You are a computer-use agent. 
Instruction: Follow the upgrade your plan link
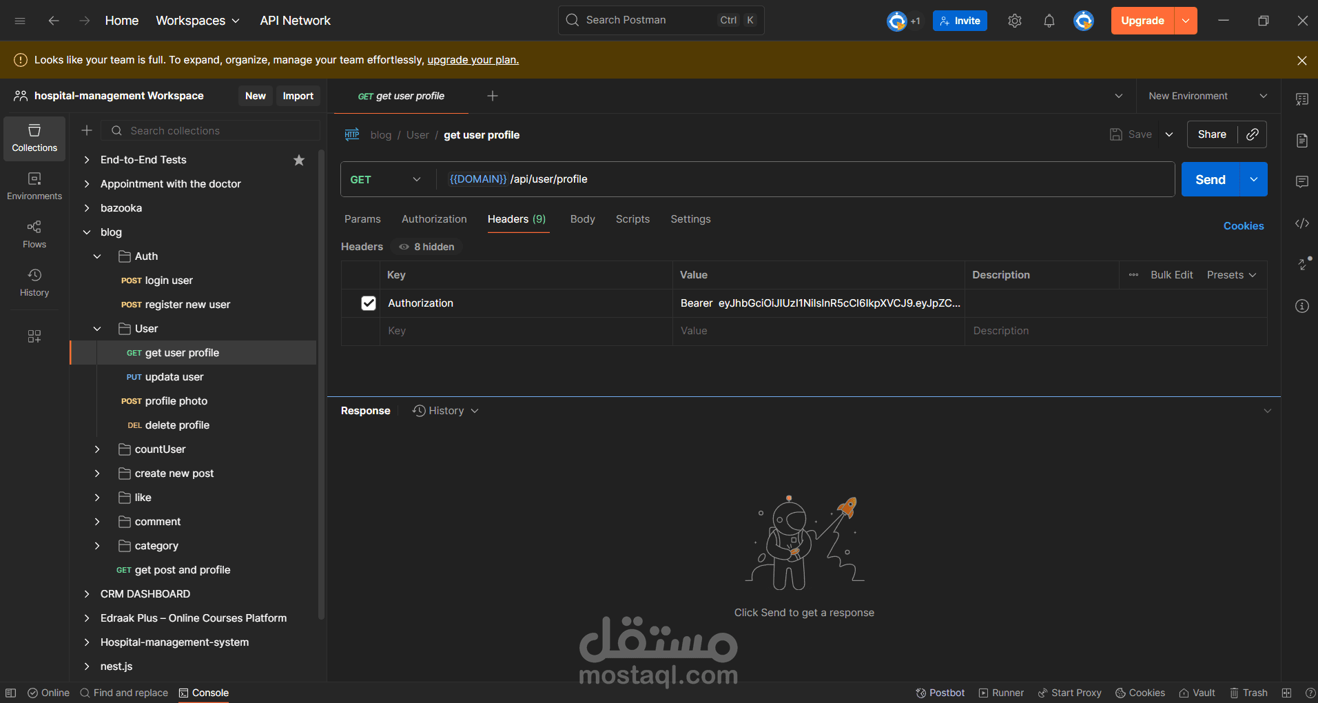coord(473,60)
